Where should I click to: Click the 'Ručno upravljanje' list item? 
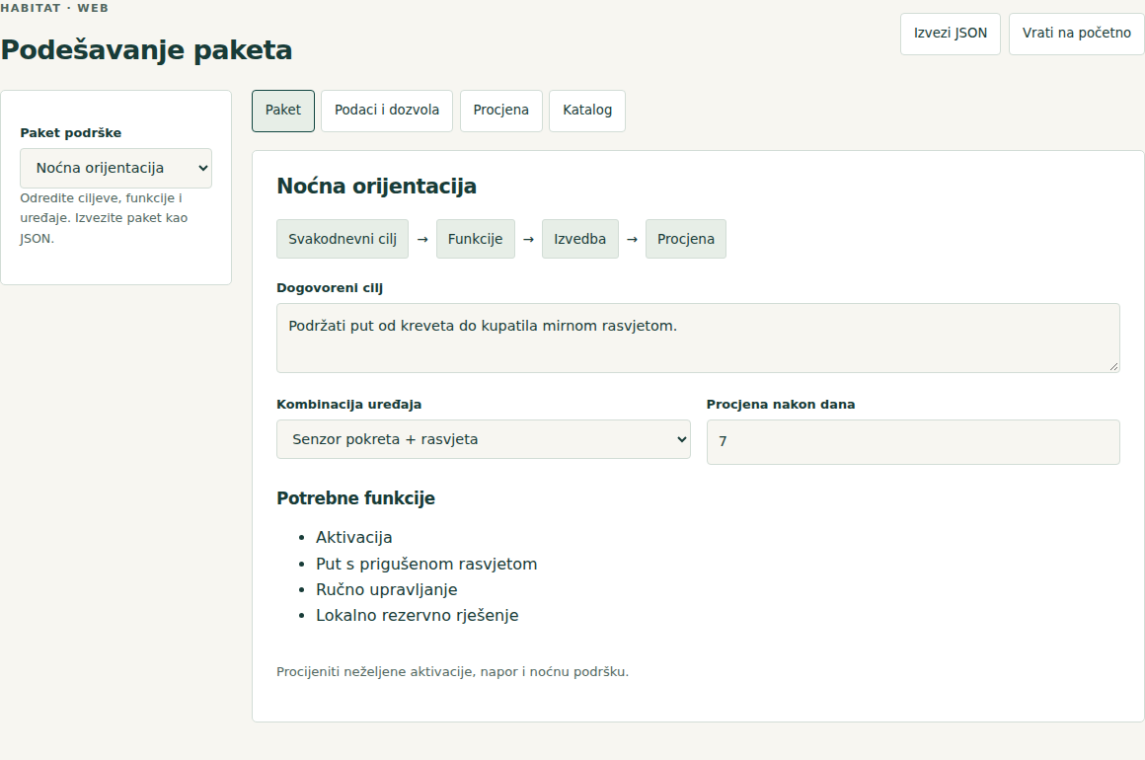387,589
